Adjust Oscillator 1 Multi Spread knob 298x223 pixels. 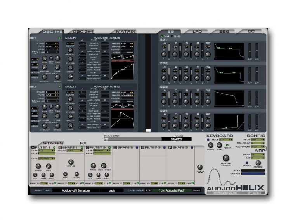click(70, 50)
